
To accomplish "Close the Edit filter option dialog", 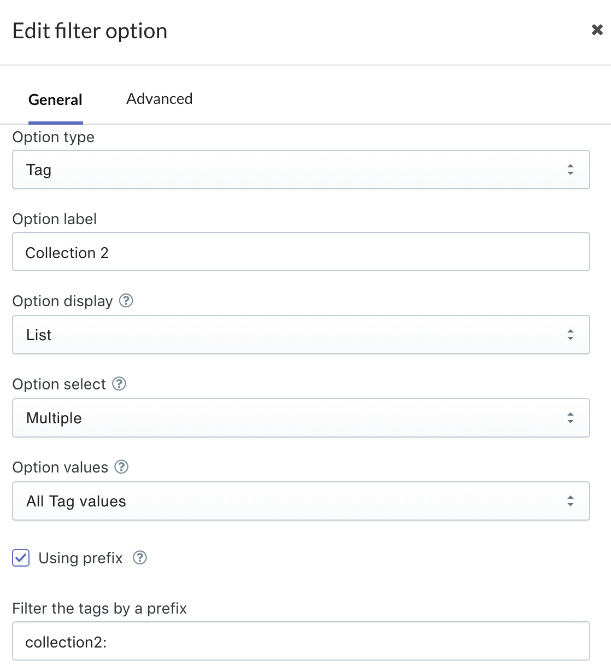I will tap(597, 30).
